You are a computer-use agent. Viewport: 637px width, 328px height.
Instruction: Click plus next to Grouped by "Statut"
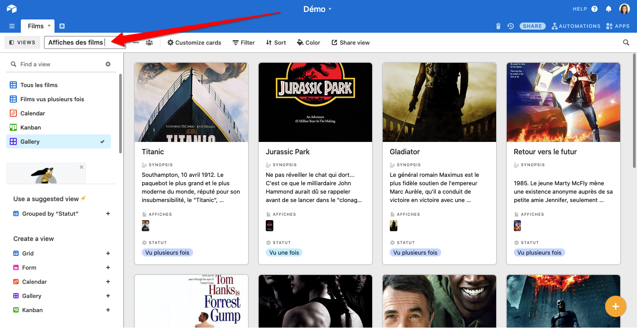pyautogui.click(x=108, y=214)
